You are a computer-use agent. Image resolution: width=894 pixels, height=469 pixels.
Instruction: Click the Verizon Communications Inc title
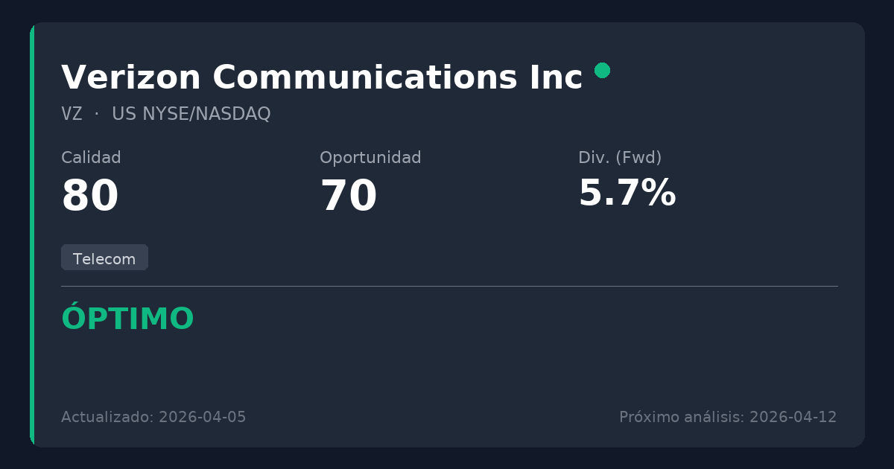click(321, 78)
